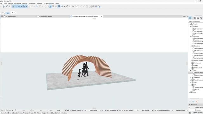The image size is (203, 114).
Task: Click the measure tool icon
Action: click(73, 6)
